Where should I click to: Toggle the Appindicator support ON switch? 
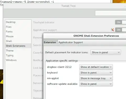tap(120, 30)
